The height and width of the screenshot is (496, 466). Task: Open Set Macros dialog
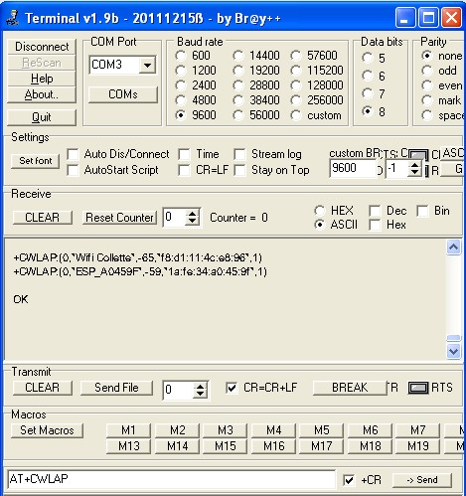pos(47,430)
